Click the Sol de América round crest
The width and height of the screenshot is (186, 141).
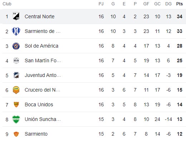click(16, 46)
